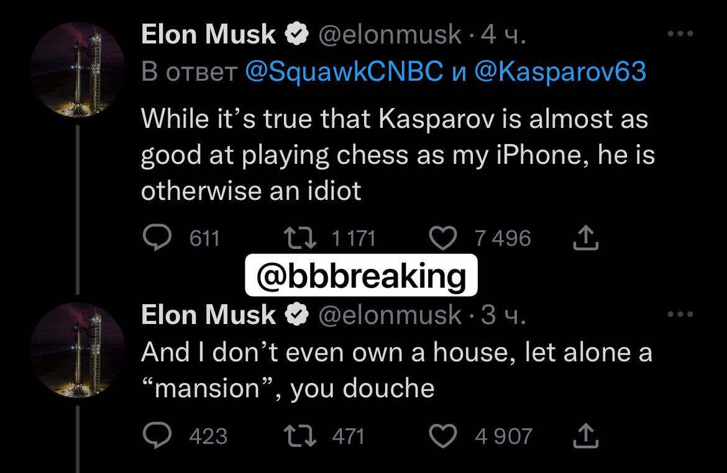This screenshot has width=727, height=473.
Task: Click Elon Musk's name on second tweet
Action: pyautogui.click(x=208, y=315)
